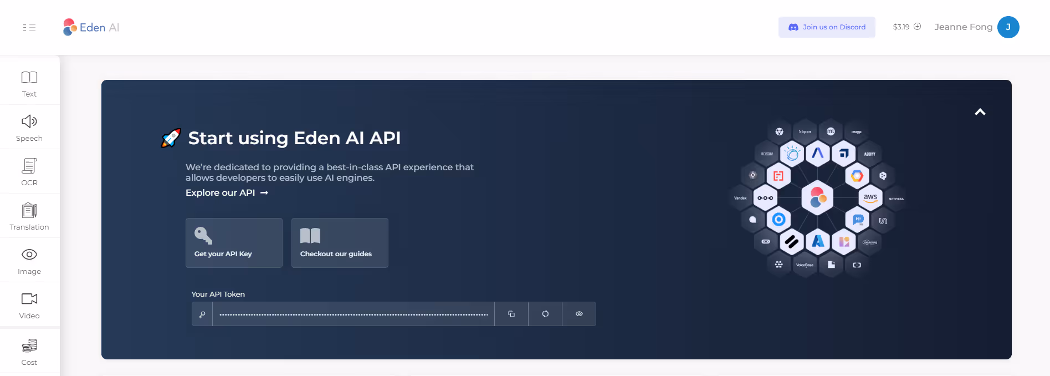Regenerate the API token
This screenshot has height=376, width=1050.
[x=545, y=314]
